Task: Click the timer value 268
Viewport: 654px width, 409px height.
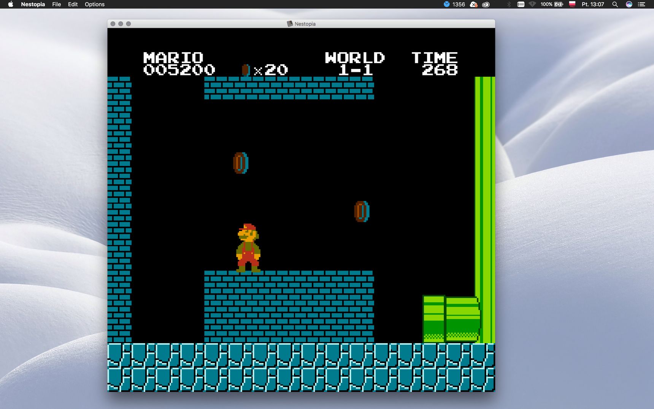Action: point(440,70)
